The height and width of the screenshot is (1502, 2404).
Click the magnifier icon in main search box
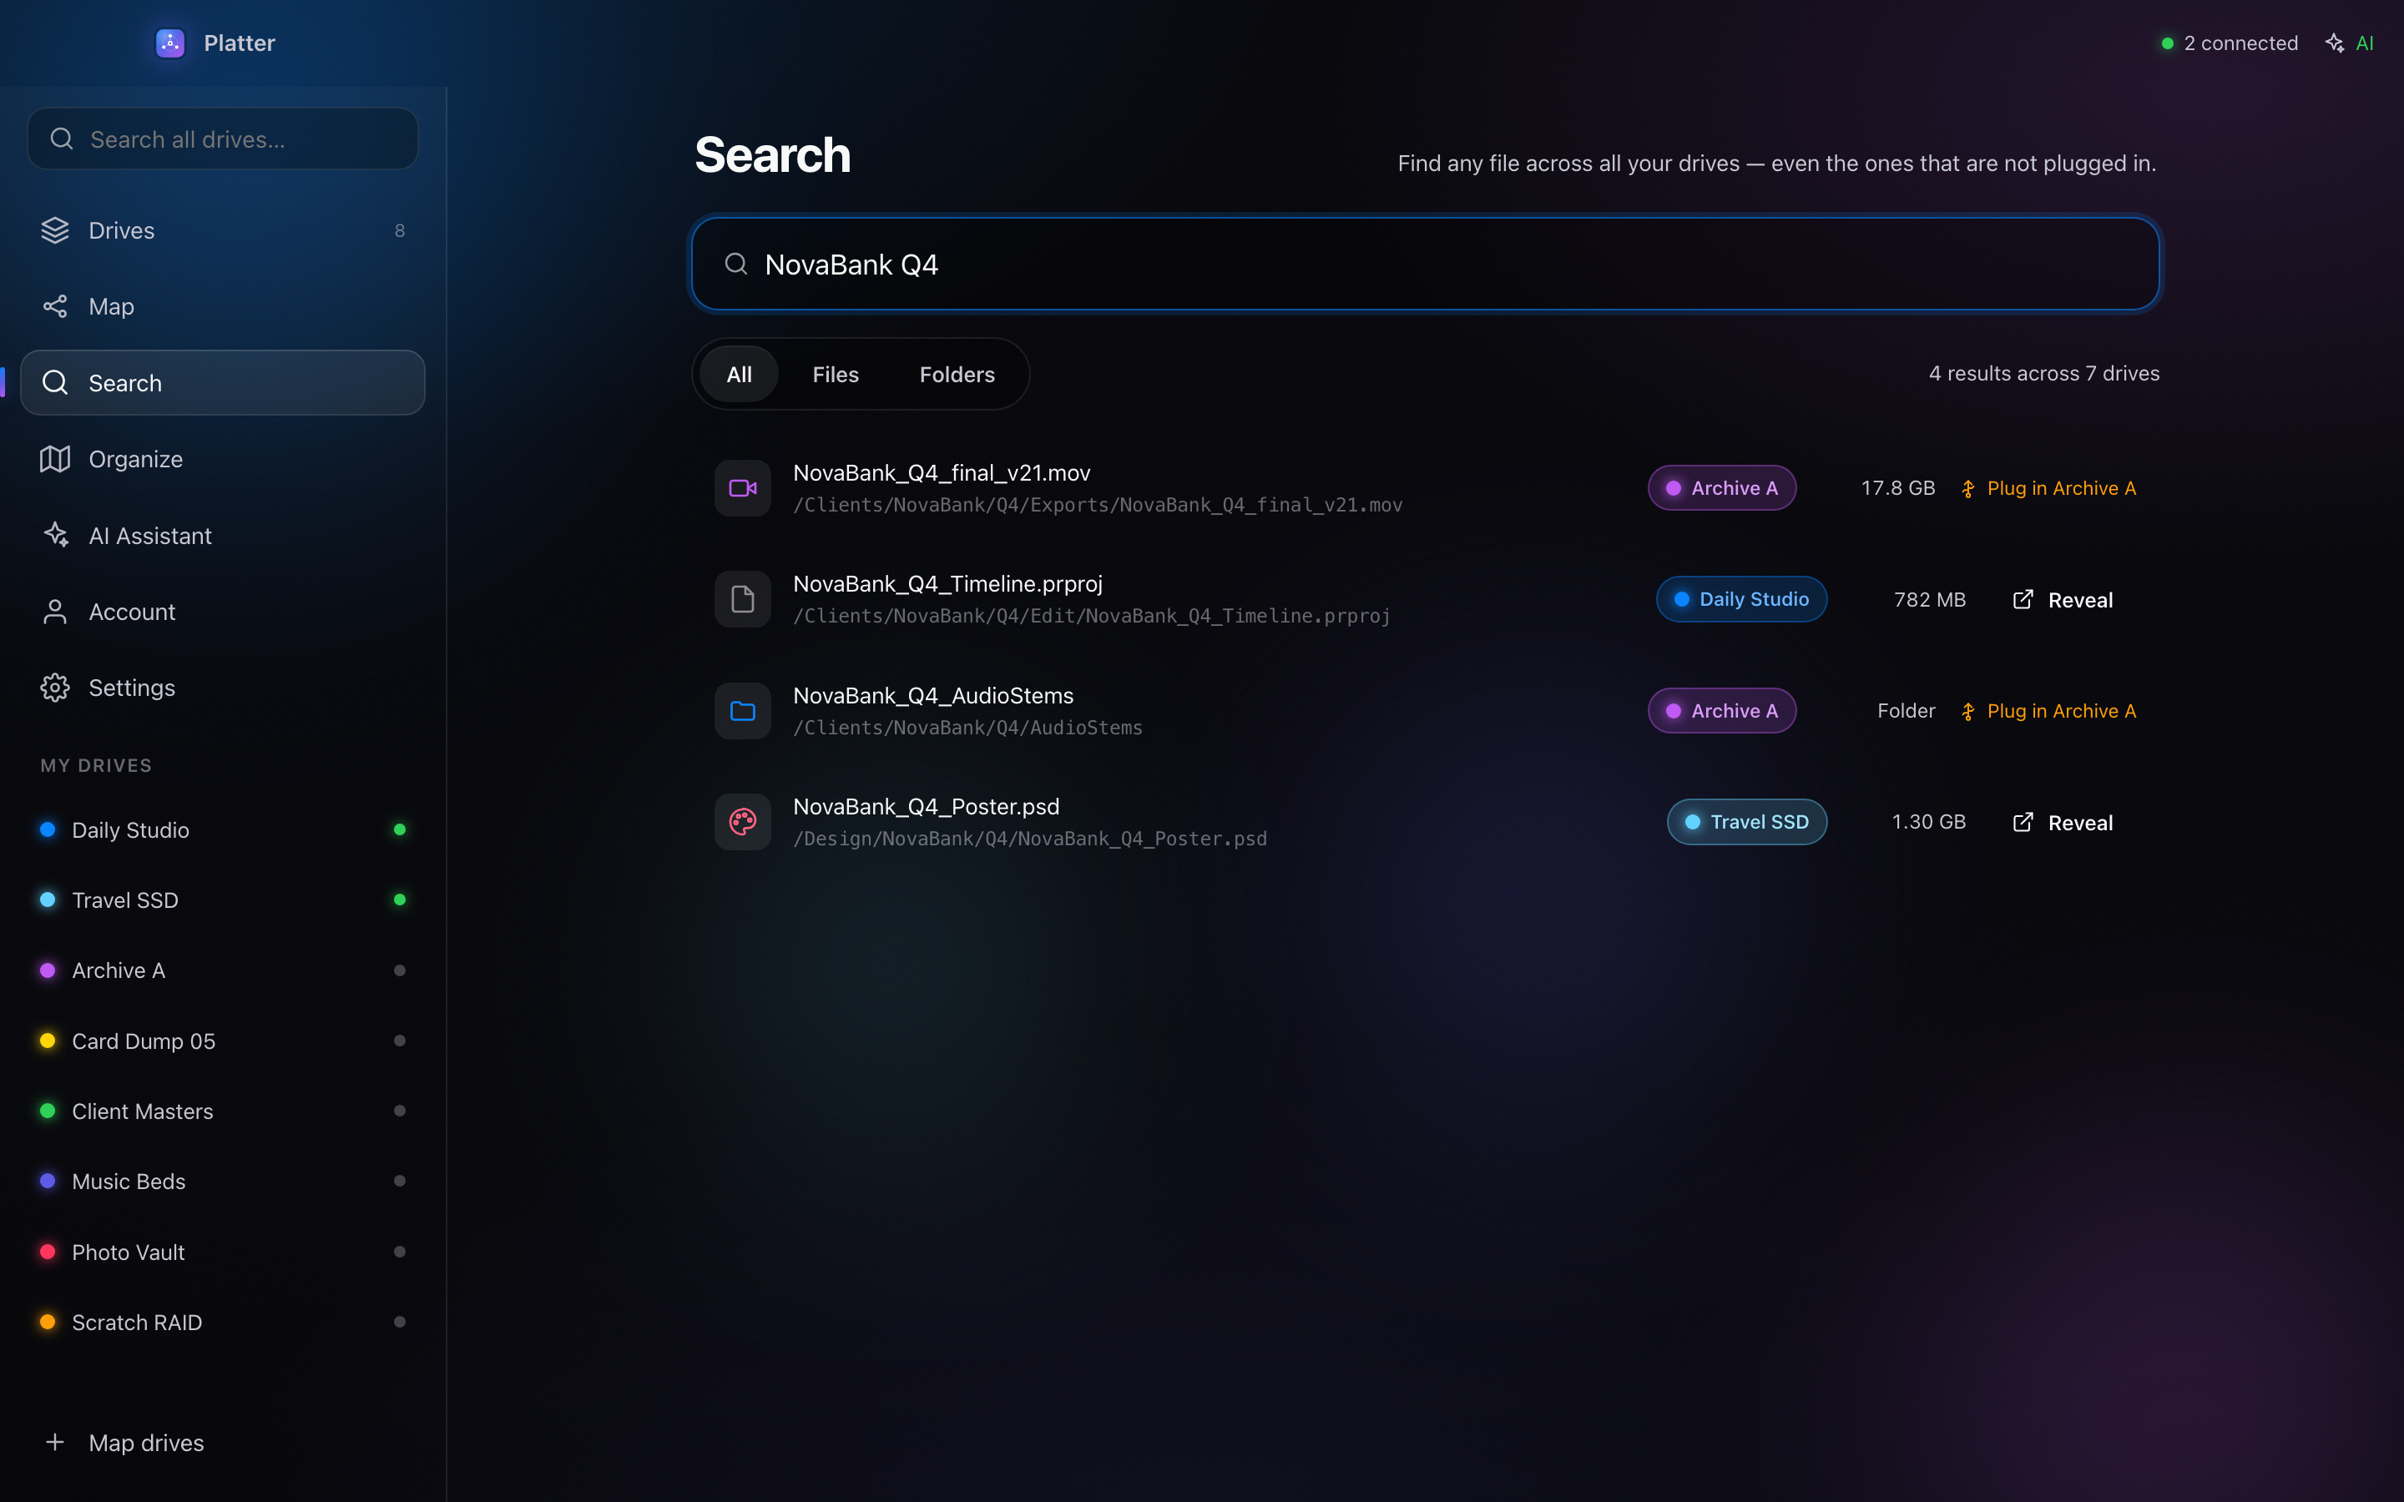tap(736, 265)
